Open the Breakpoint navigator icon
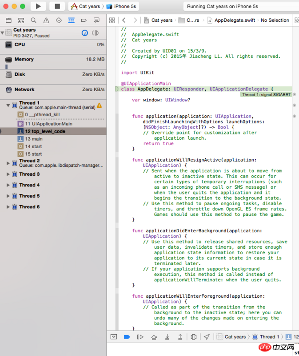Image resolution: width=299 pixels, height=356 pixels. pyautogui.click(x=84, y=20)
